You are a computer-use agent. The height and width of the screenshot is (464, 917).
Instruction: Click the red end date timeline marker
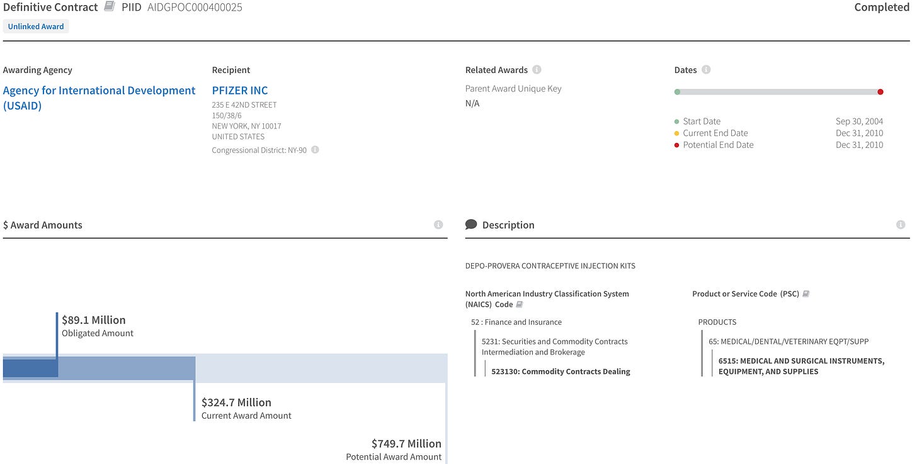tap(880, 92)
